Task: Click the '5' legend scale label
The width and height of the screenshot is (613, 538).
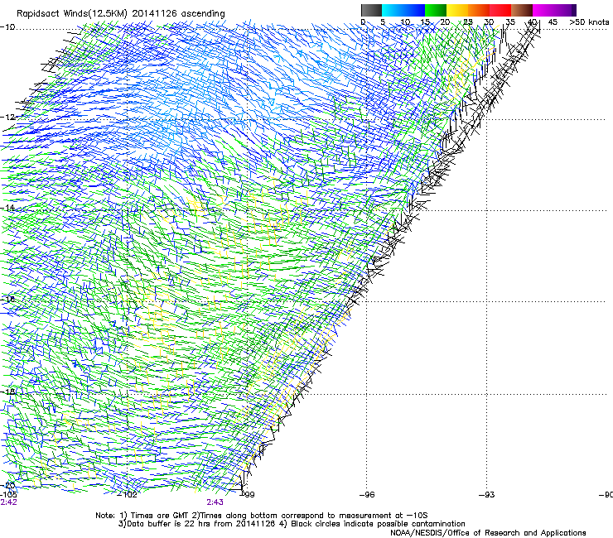Action: [x=383, y=22]
